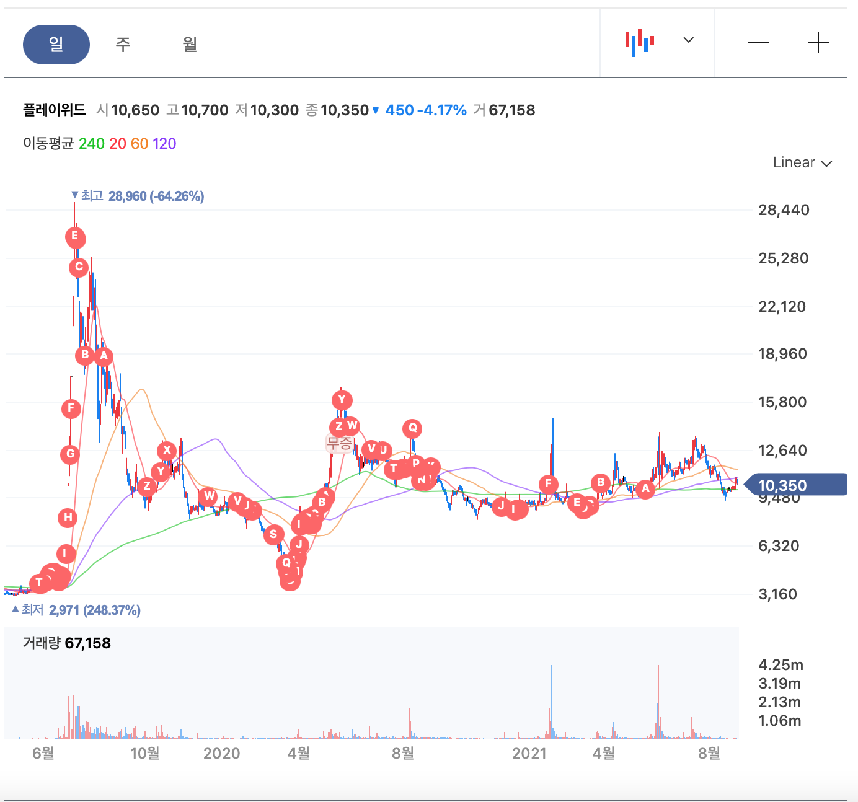Switch to the 월 (monthly) tab
The width and height of the screenshot is (858, 802).
190,45
